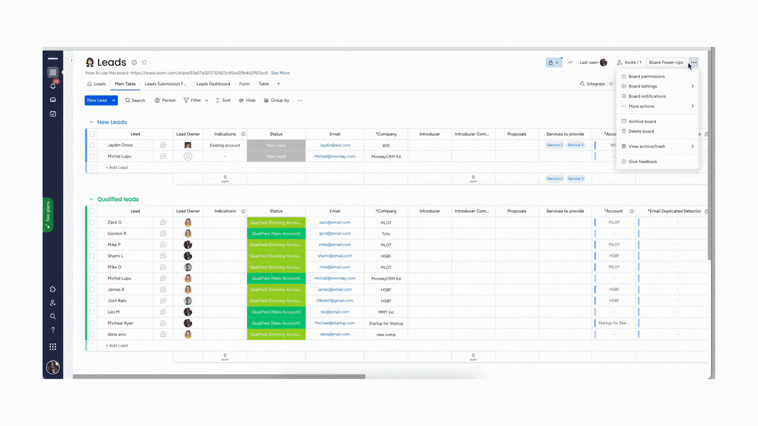Change Gordon R green Qualified status cell
Screen dimensions: 758x426
(276, 233)
